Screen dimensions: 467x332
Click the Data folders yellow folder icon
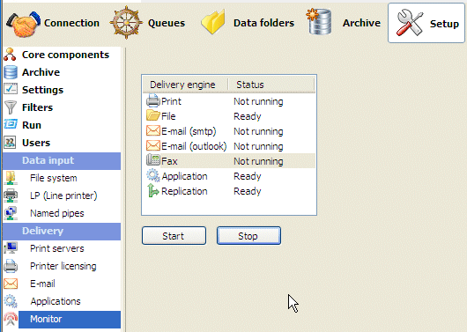coord(213,22)
